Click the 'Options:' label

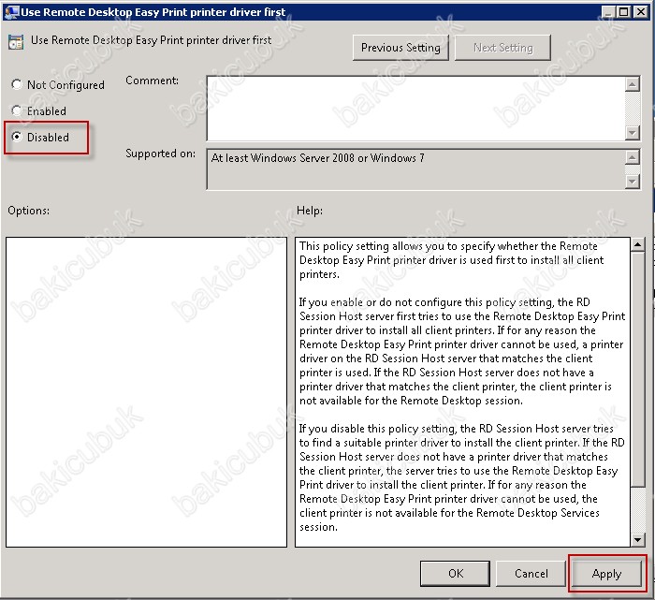(x=28, y=211)
